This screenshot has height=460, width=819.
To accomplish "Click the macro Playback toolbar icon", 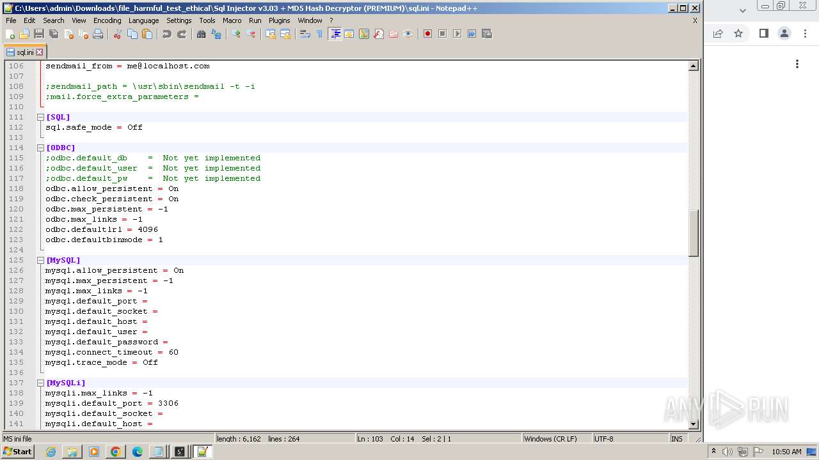I will [x=457, y=34].
